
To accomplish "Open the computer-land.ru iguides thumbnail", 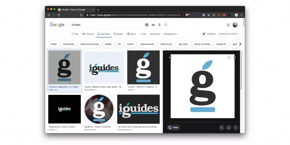I will pyautogui.click(x=138, y=109).
